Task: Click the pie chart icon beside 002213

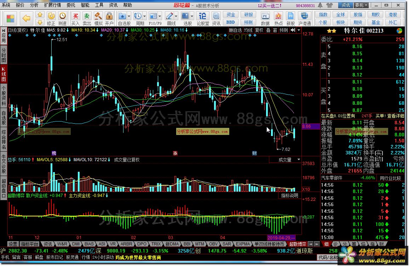Action: coord(399,31)
